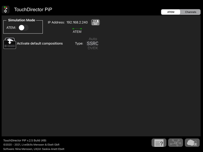Click the green ATEM connection status indicator

[x=77, y=29]
